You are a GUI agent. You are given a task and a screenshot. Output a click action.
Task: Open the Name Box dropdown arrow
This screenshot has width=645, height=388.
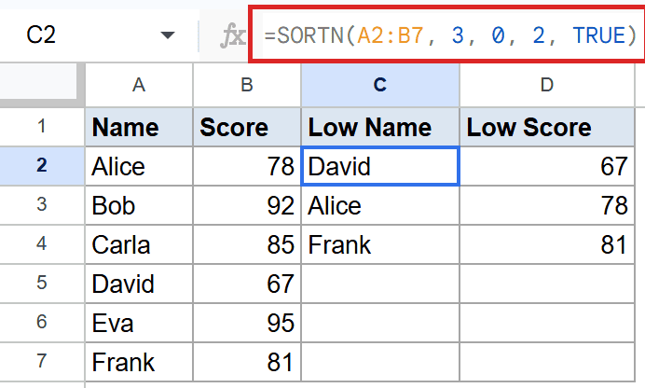point(168,35)
